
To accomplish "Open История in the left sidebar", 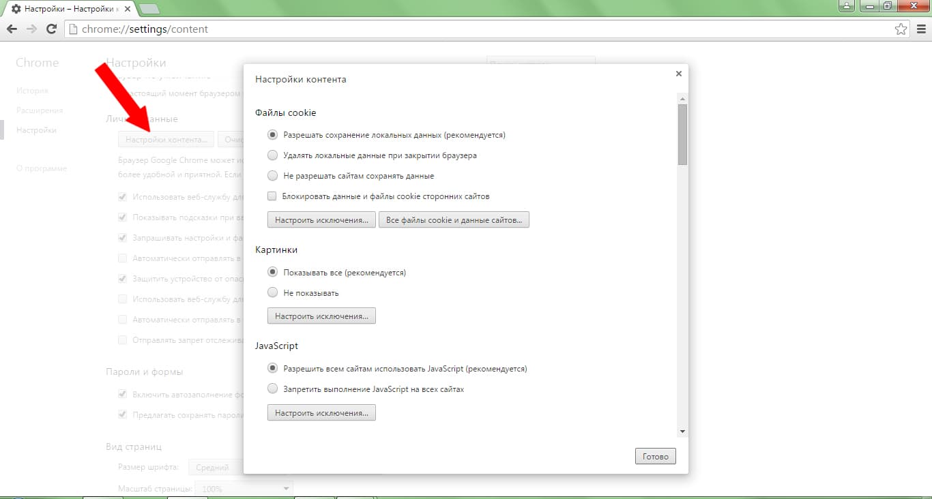I will [32, 91].
